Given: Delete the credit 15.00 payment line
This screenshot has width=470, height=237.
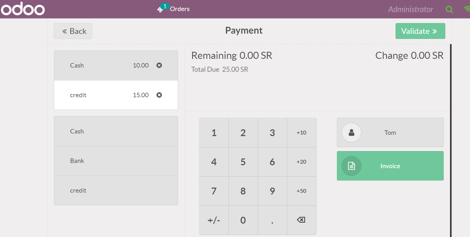Looking at the screenshot, I should coord(159,95).
